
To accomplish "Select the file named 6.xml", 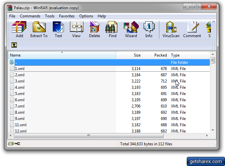I will pyautogui.click(x=20, y=100).
